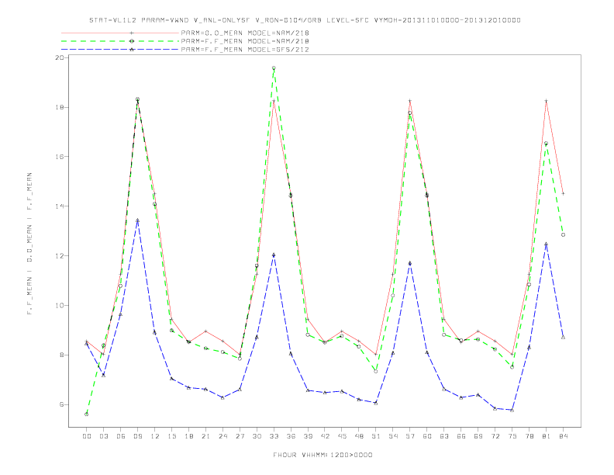
Task: Click x-axis forecast hour label 45
Action: tap(342, 436)
